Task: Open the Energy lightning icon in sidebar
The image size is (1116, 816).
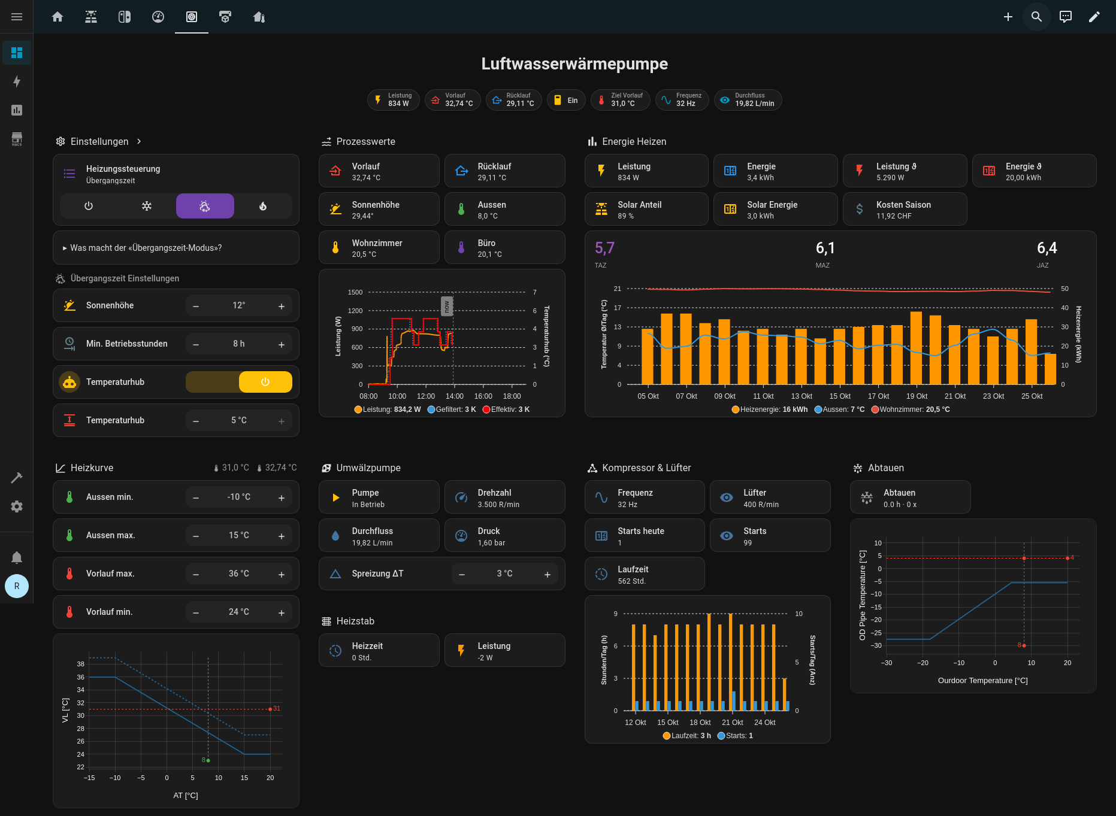Action: [17, 81]
